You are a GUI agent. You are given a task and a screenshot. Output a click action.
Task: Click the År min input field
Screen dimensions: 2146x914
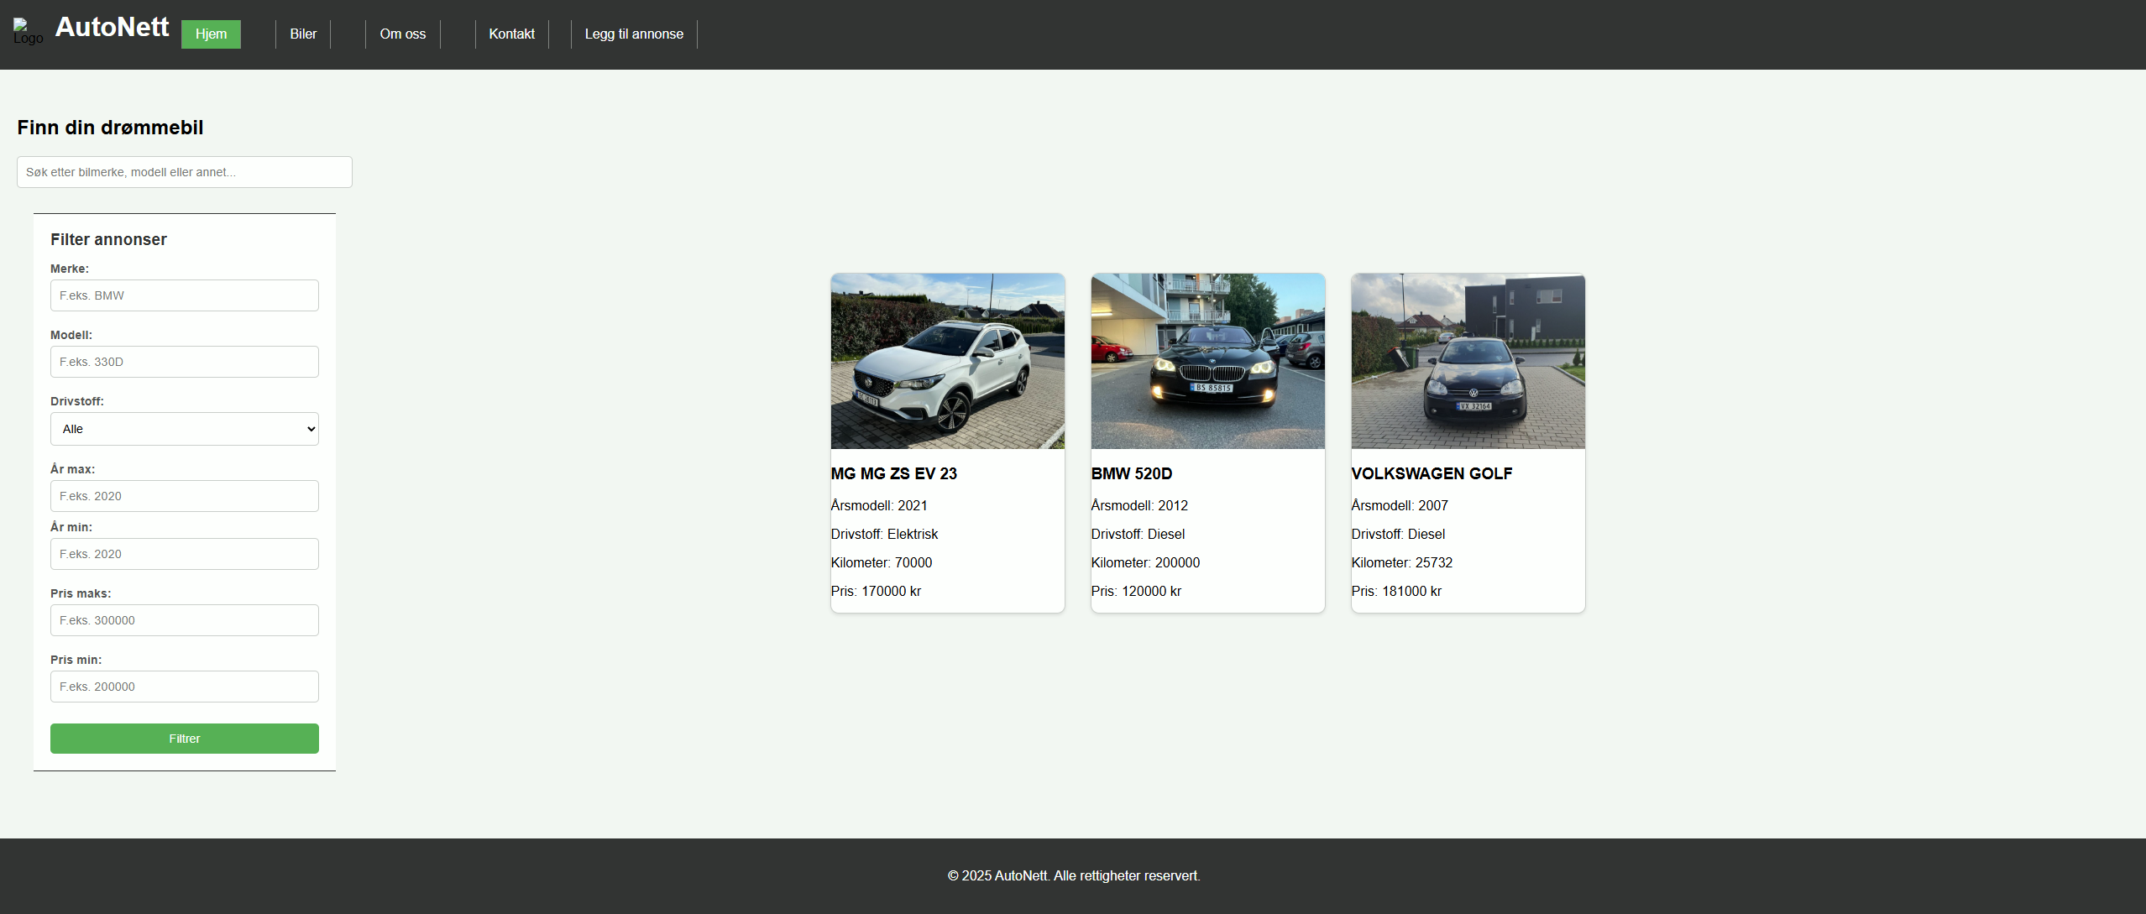click(185, 554)
